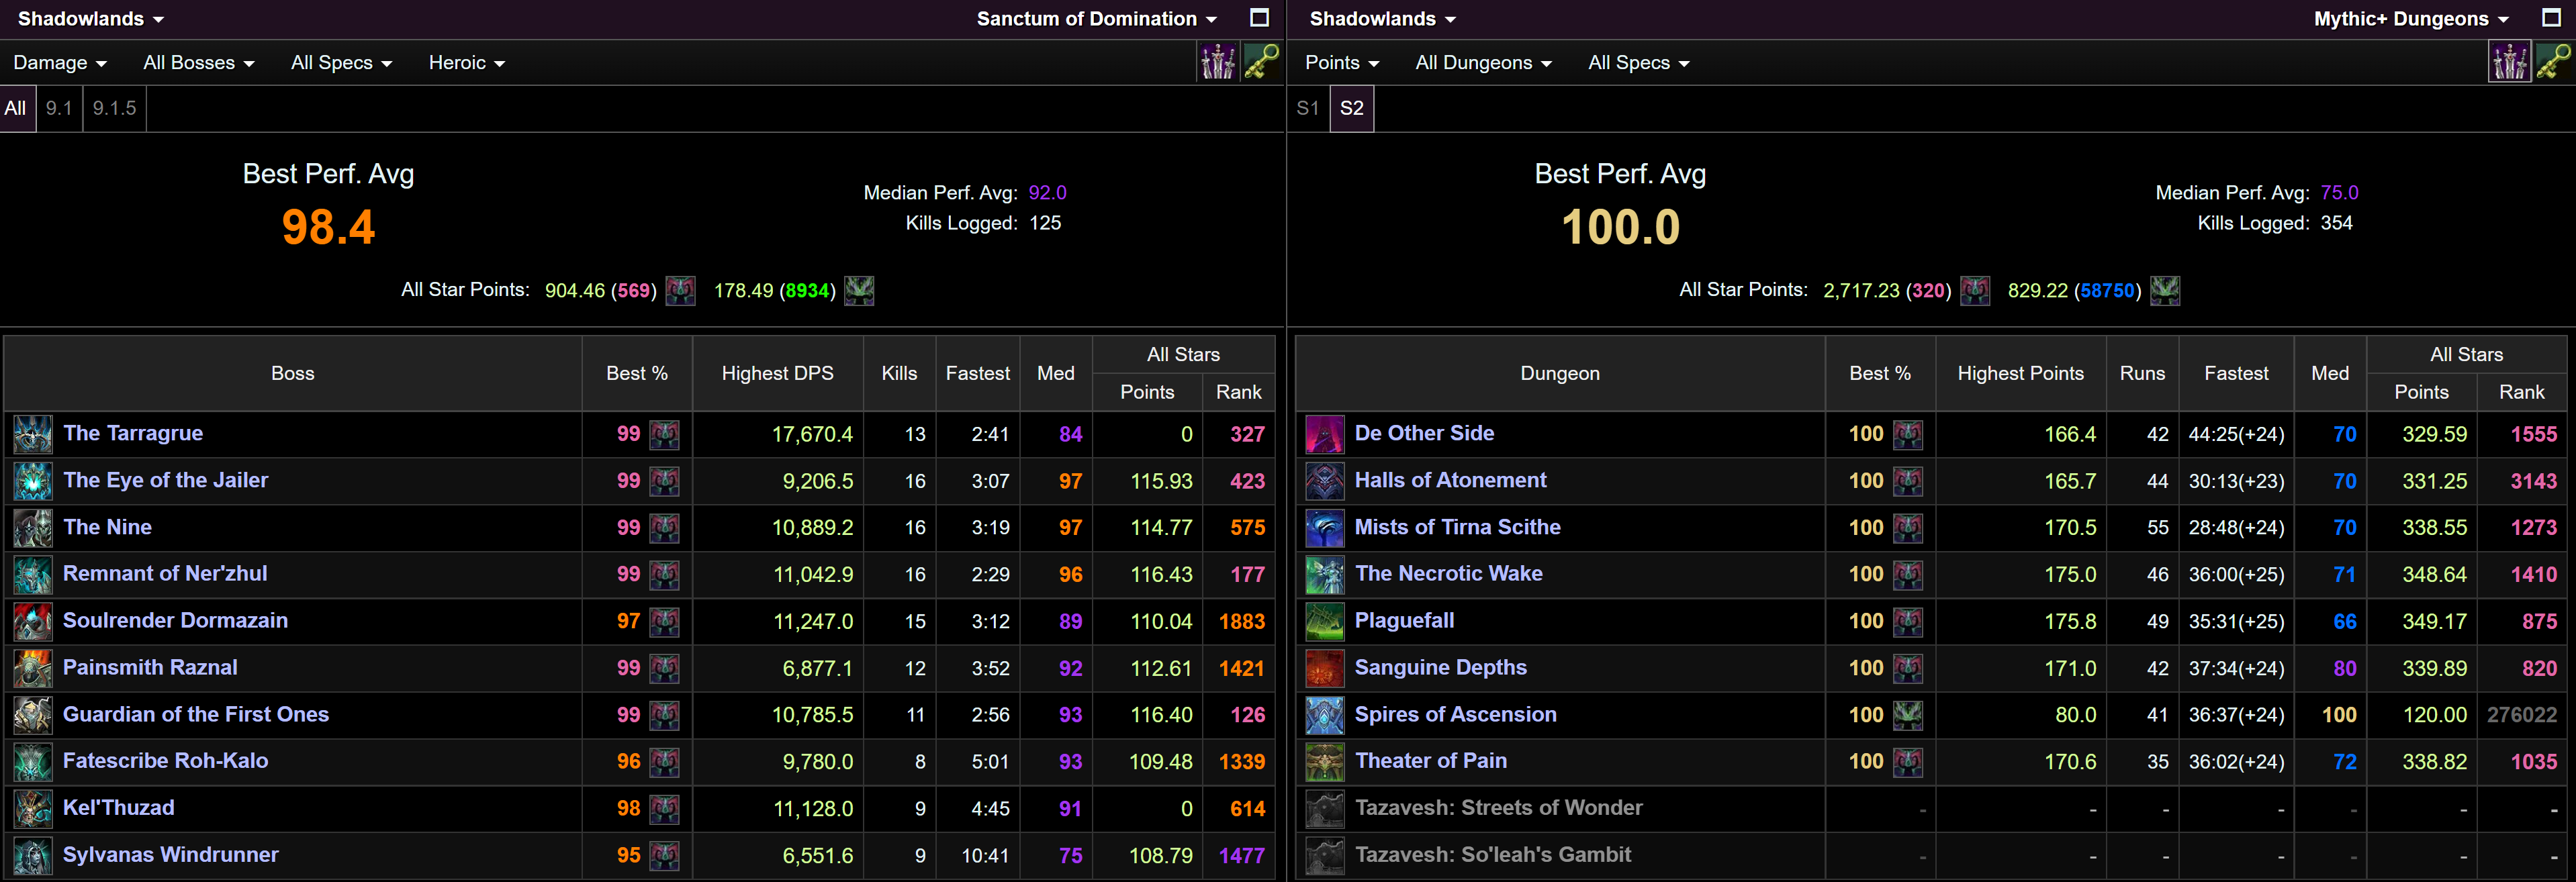Open Sylvanas Windrunner boss link
Viewport: 2576px width, 882px height.
[171, 855]
